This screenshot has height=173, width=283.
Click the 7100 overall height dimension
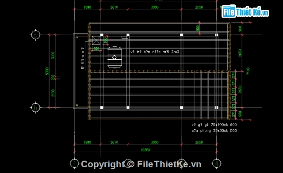click(x=248, y=71)
